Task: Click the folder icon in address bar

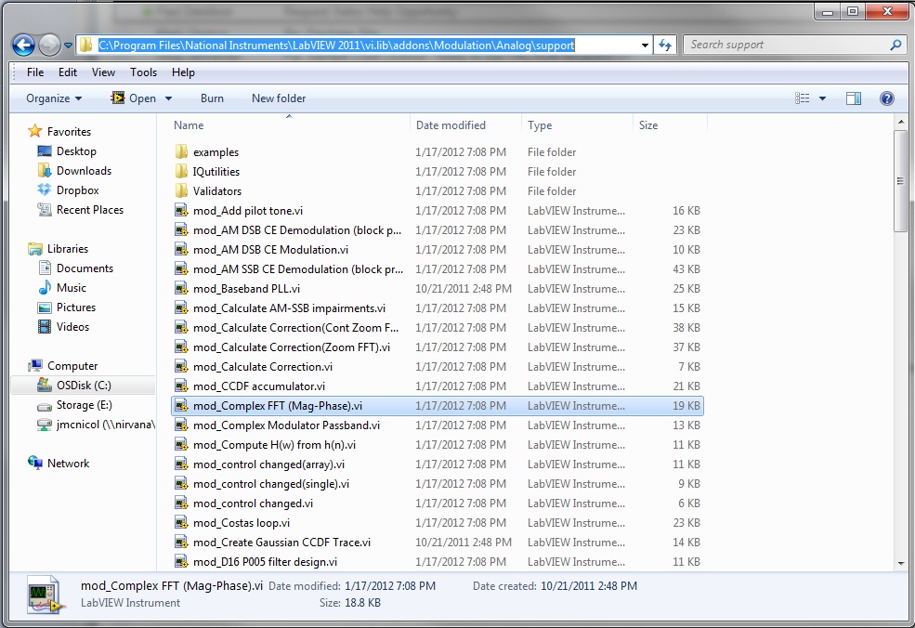Action: pyautogui.click(x=86, y=45)
